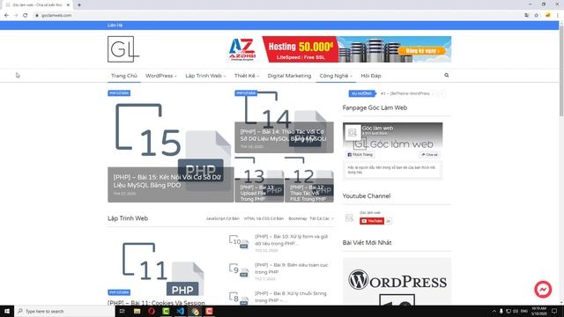Click the Liên Hệ link in top bar
564x317 pixels.
point(115,26)
